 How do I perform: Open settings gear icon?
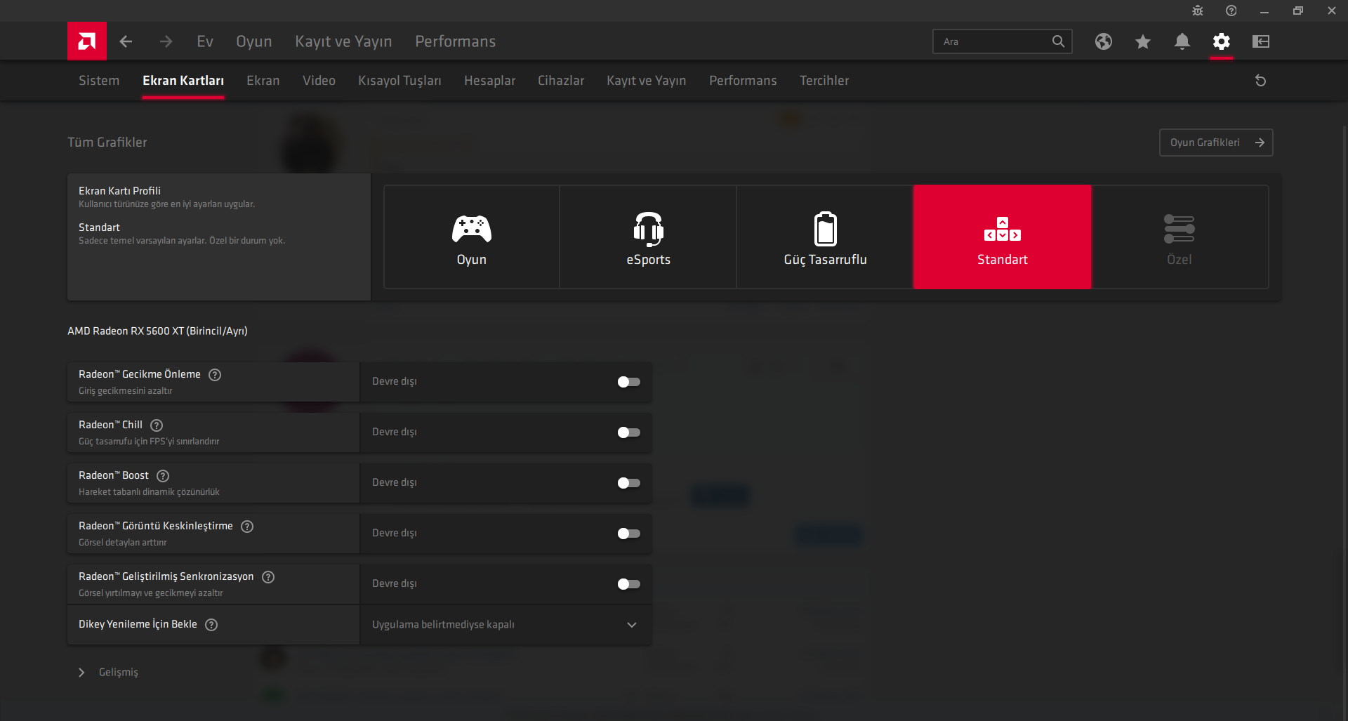coord(1222,41)
